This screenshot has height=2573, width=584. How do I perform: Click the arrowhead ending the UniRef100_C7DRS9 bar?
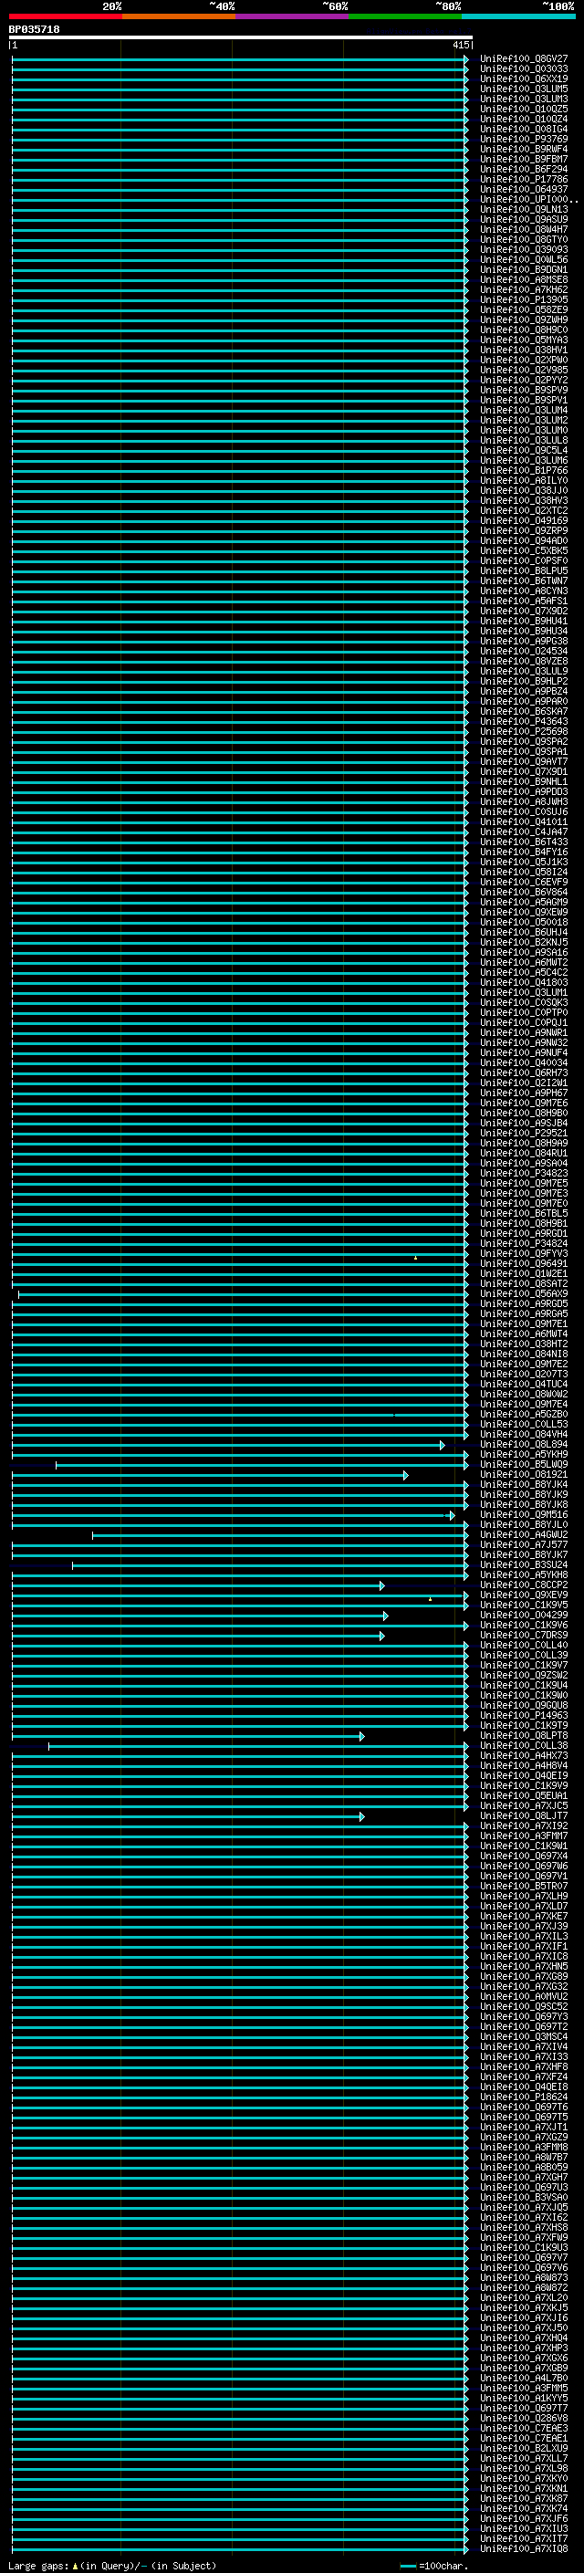coord(381,1637)
